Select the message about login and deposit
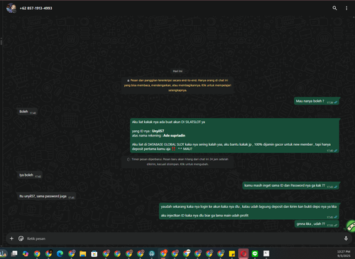 coord(249,211)
